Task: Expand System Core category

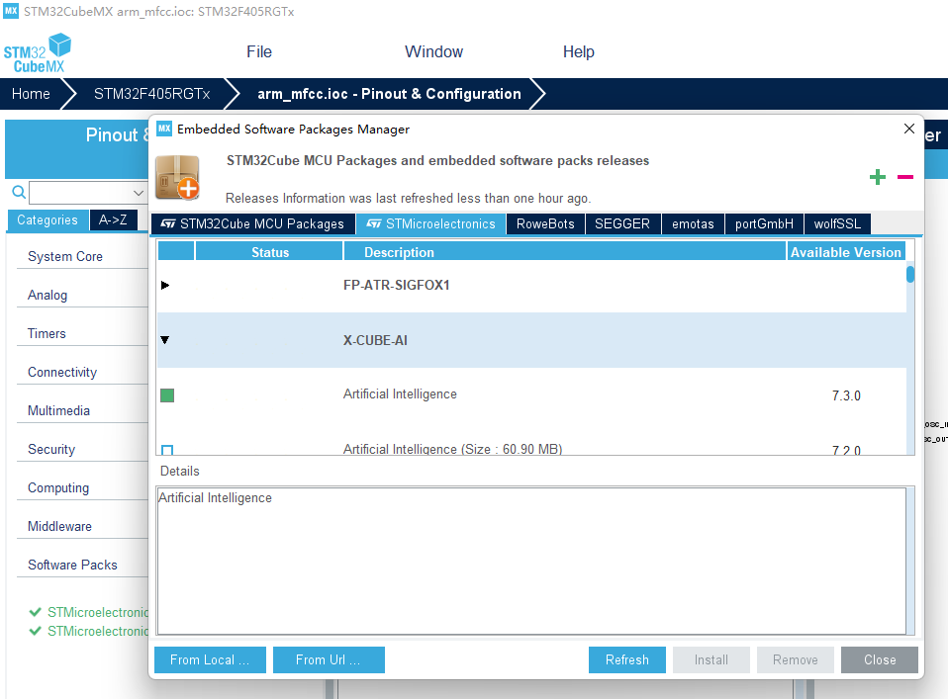Action: click(64, 256)
